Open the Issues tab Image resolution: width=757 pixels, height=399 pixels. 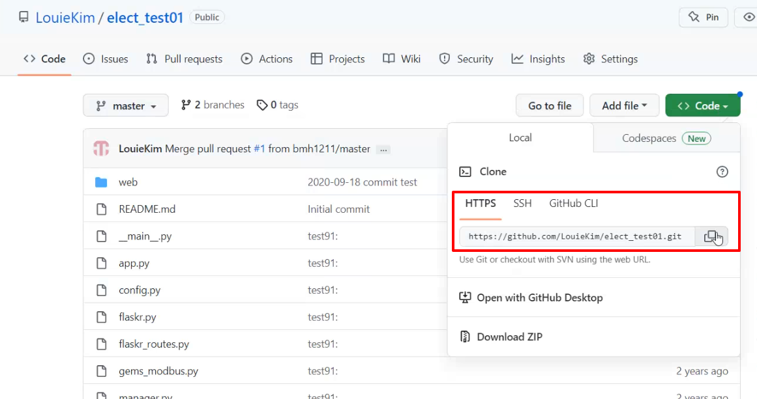(x=105, y=59)
